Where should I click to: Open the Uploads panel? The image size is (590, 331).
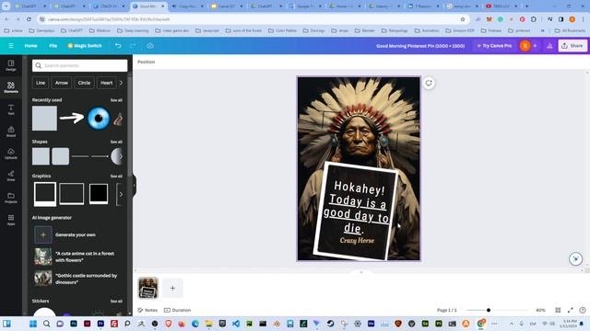(x=11, y=154)
